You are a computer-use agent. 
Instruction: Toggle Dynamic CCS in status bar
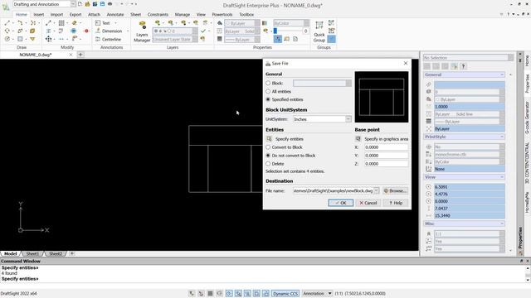285,294
